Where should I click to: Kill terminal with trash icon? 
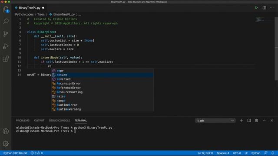coord(256,120)
